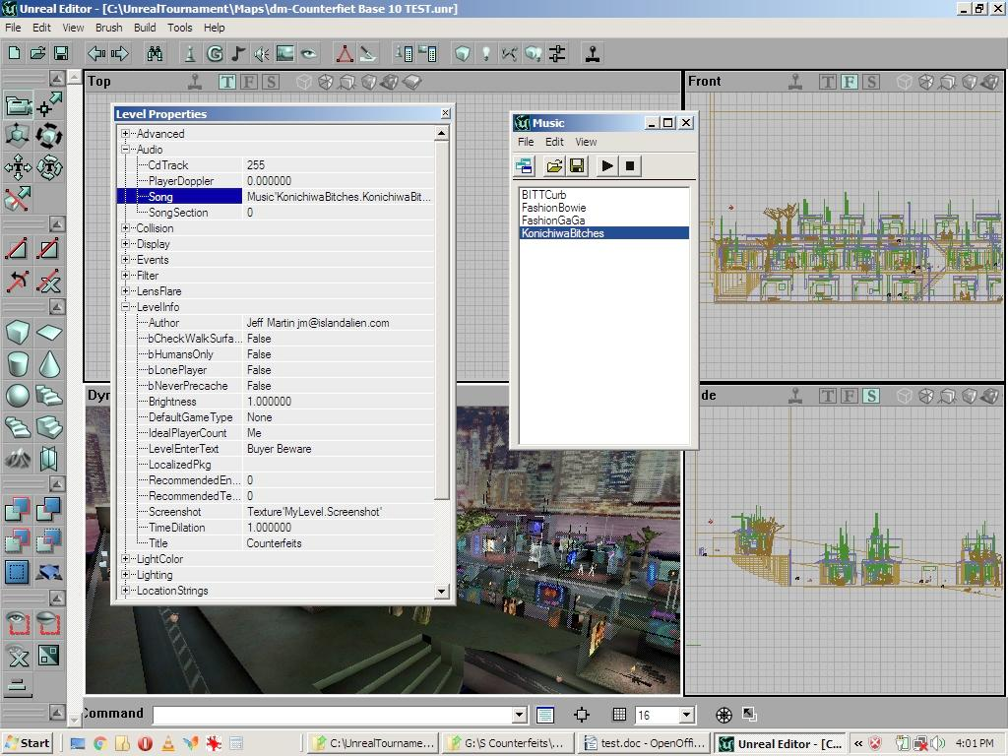
Task: Play the selected music track
Action: [606, 165]
